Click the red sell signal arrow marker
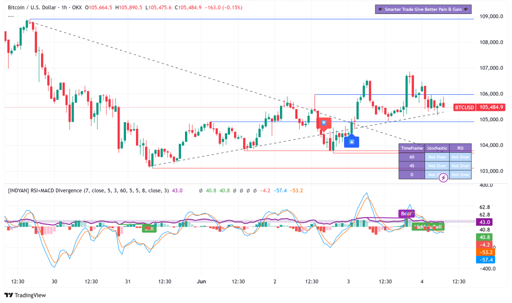The image size is (512, 303). (323, 124)
